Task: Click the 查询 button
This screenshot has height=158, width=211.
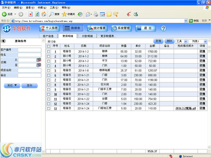Action: 30,85
